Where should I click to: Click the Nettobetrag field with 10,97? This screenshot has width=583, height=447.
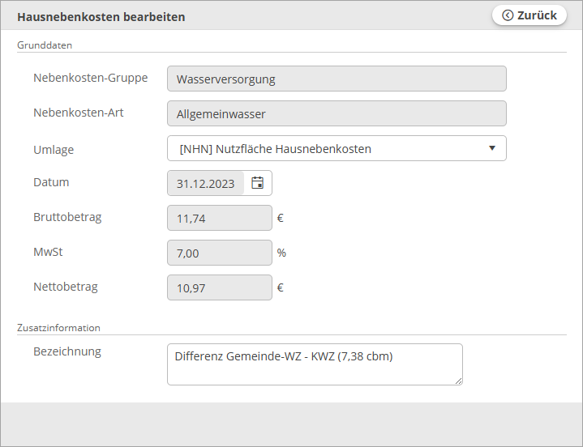click(219, 287)
